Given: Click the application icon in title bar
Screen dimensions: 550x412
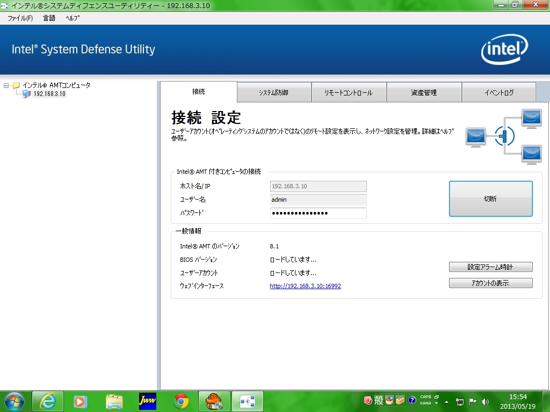Looking at the screenshot, I should pos(4,5).
